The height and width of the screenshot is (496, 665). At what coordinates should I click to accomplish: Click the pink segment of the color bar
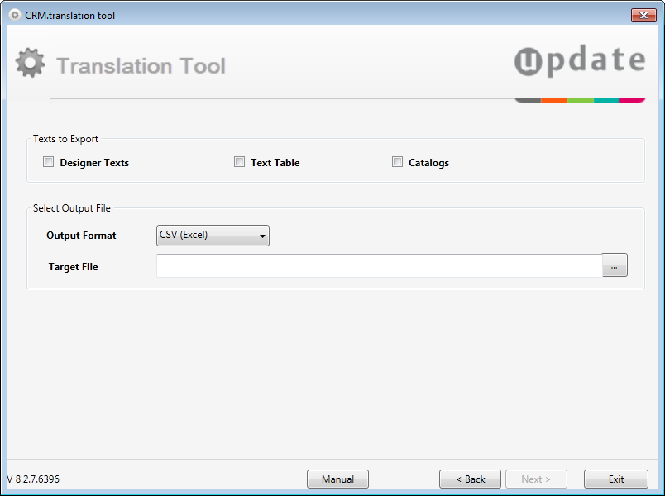pyautogui.click(x=632, y=101)
